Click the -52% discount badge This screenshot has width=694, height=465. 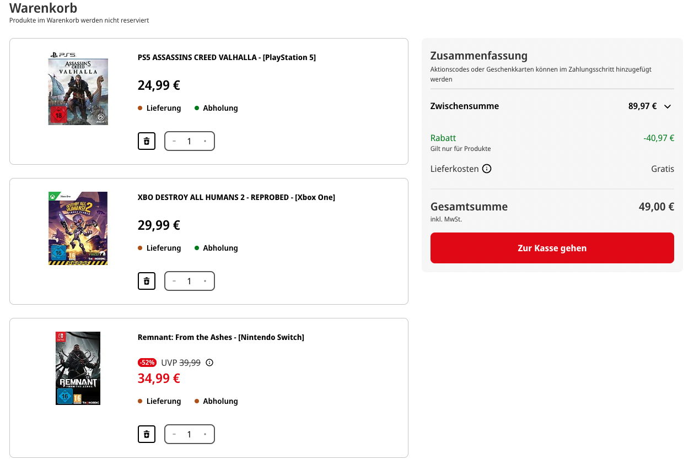click(x=147, y=363)
